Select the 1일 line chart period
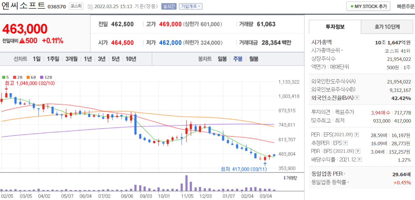This screenshot has width=415, height=200. [37, 59]
